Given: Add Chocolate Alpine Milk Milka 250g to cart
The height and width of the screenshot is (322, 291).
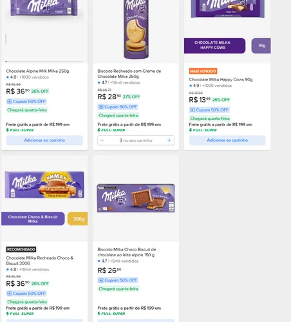Looking at the screenshot, I should pos(44,140).
